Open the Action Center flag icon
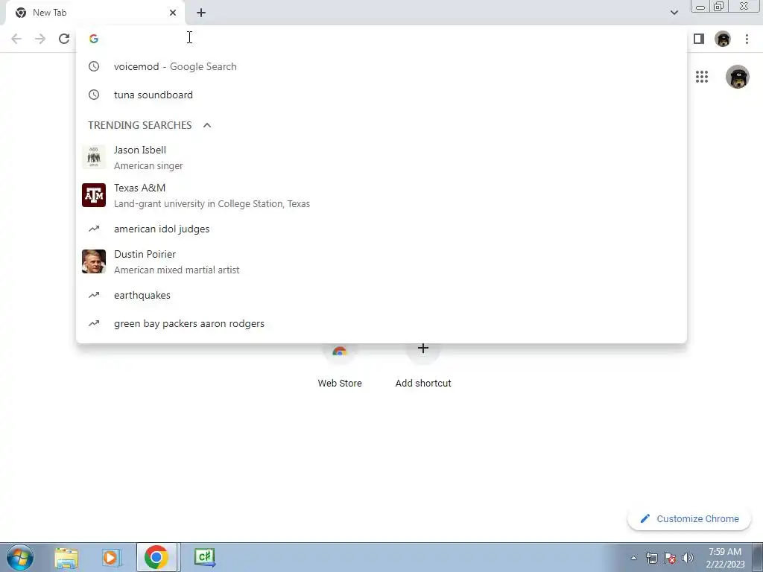763x572 pixels. coord(670,558)
